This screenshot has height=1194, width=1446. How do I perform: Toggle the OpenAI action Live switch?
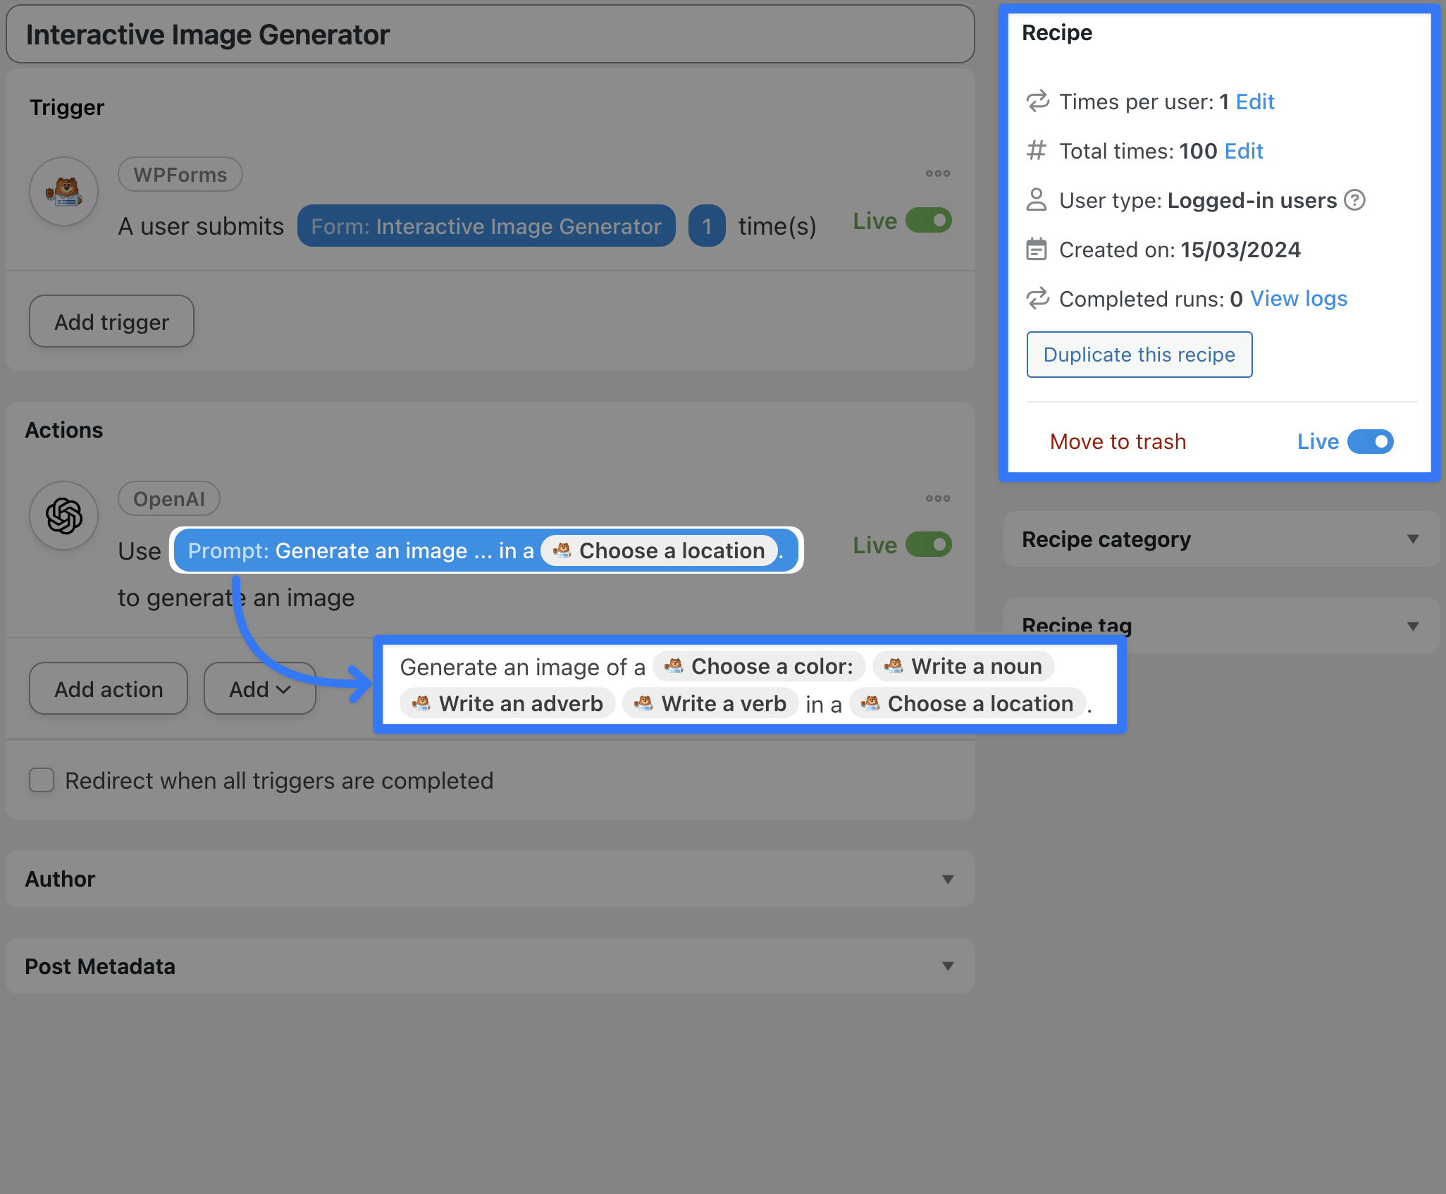(x=928, y=545)
